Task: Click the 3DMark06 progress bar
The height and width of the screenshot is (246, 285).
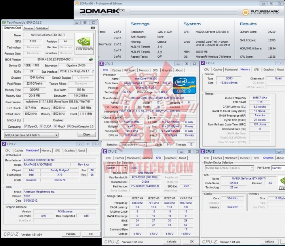Action: (184, 12)
